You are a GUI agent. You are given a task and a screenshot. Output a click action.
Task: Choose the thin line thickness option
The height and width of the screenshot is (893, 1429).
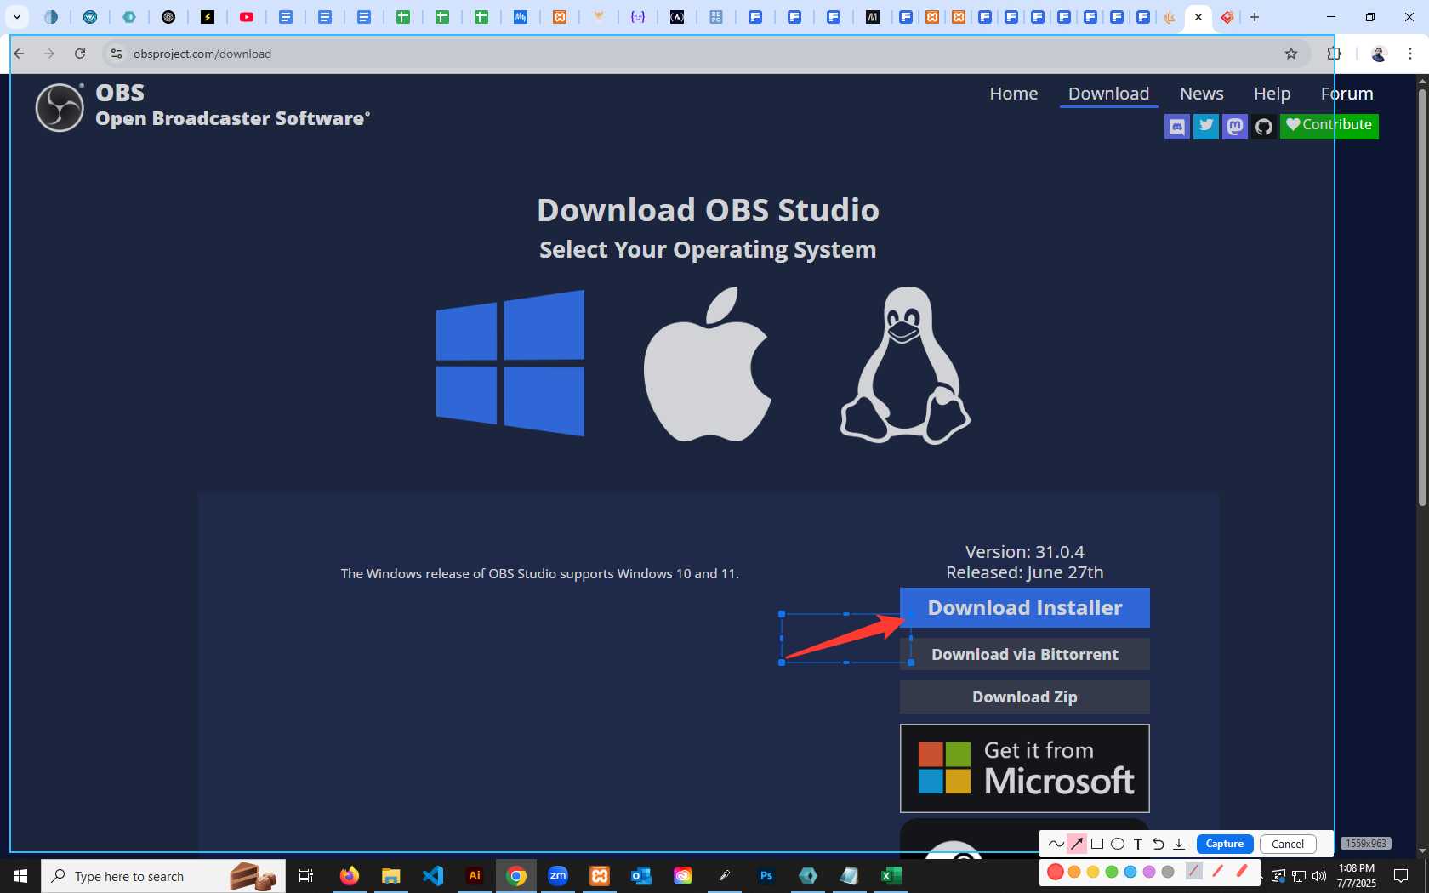click(1194, 872)
